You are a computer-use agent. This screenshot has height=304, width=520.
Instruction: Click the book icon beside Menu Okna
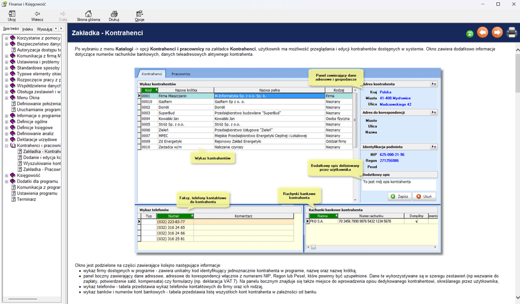coord(13,98)
